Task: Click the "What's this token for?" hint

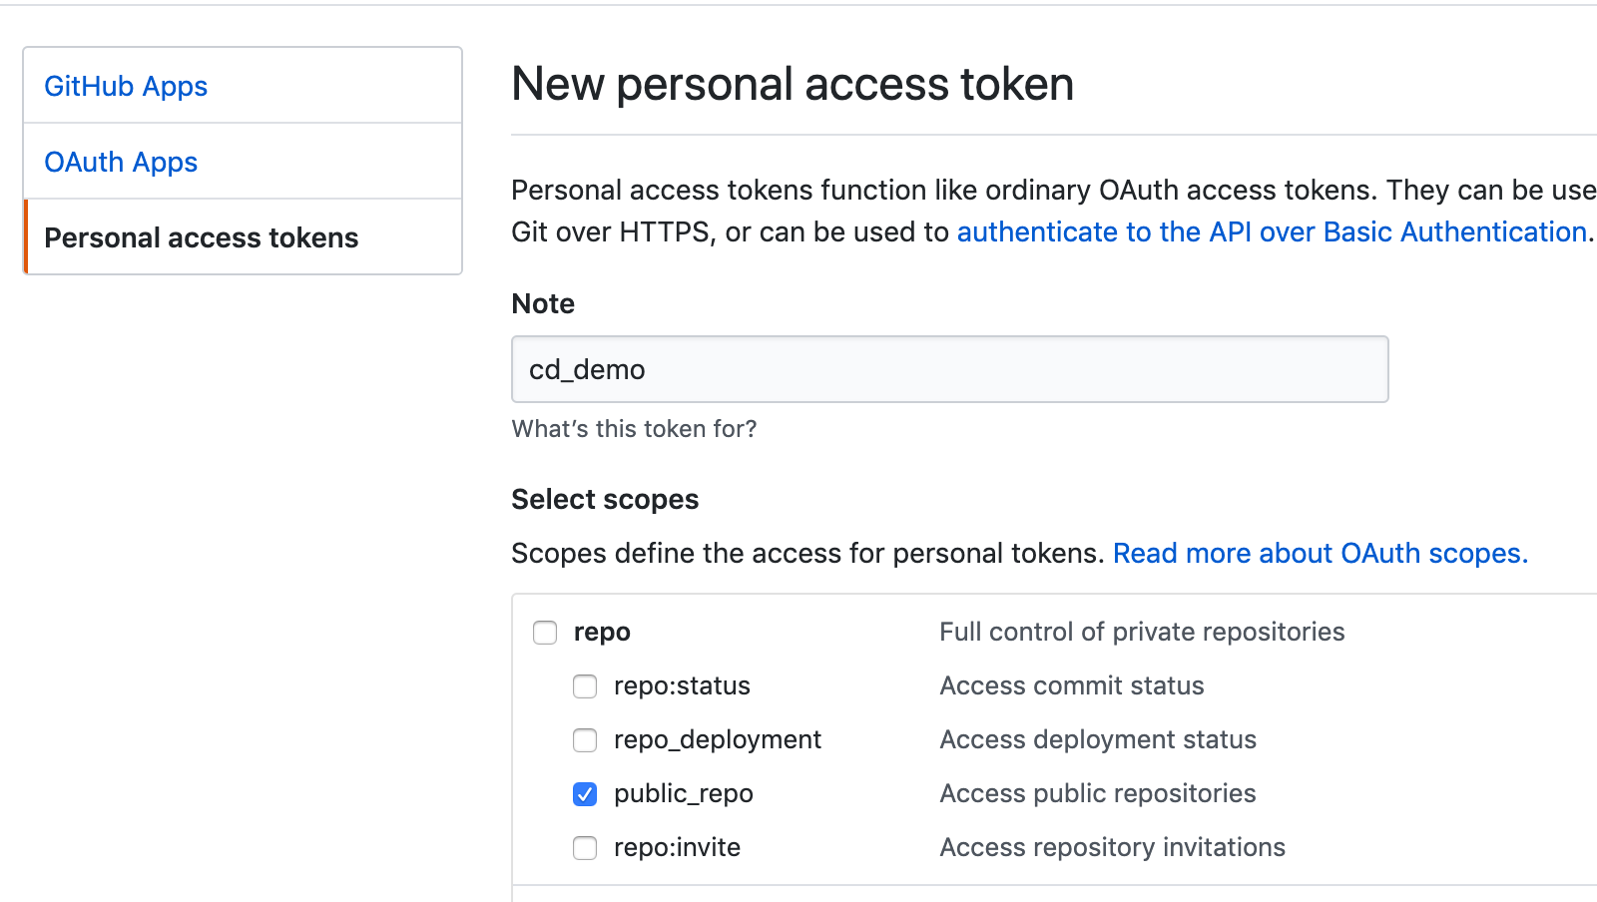Action: [634, 429]
